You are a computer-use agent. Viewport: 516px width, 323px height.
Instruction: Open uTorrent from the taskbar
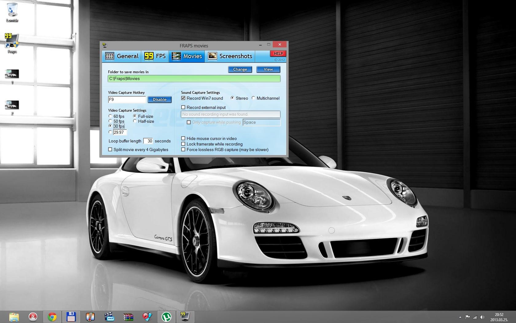[166, 317]
